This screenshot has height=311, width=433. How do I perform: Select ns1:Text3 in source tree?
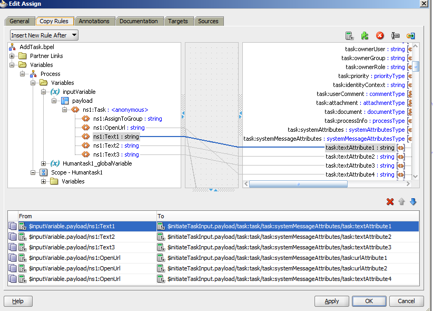click(116, 154)
